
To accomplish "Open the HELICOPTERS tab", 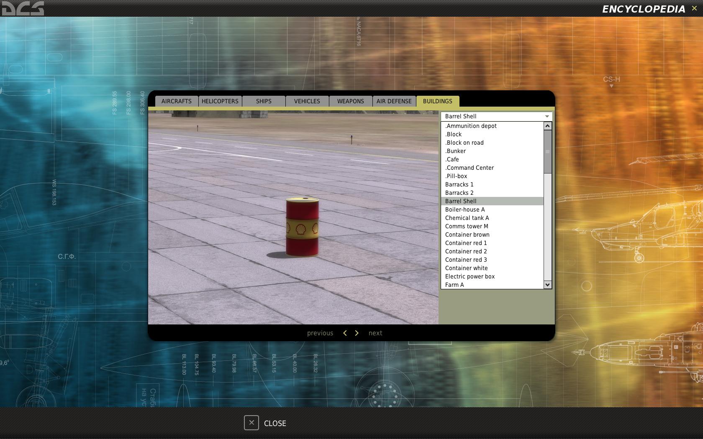I will [x=220, y=101].
